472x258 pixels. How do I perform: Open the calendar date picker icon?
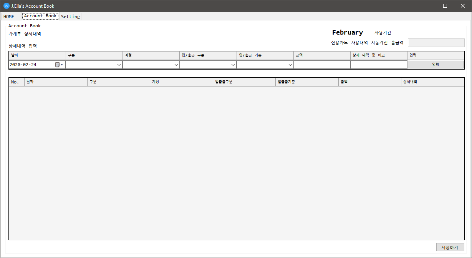(59, 65)
